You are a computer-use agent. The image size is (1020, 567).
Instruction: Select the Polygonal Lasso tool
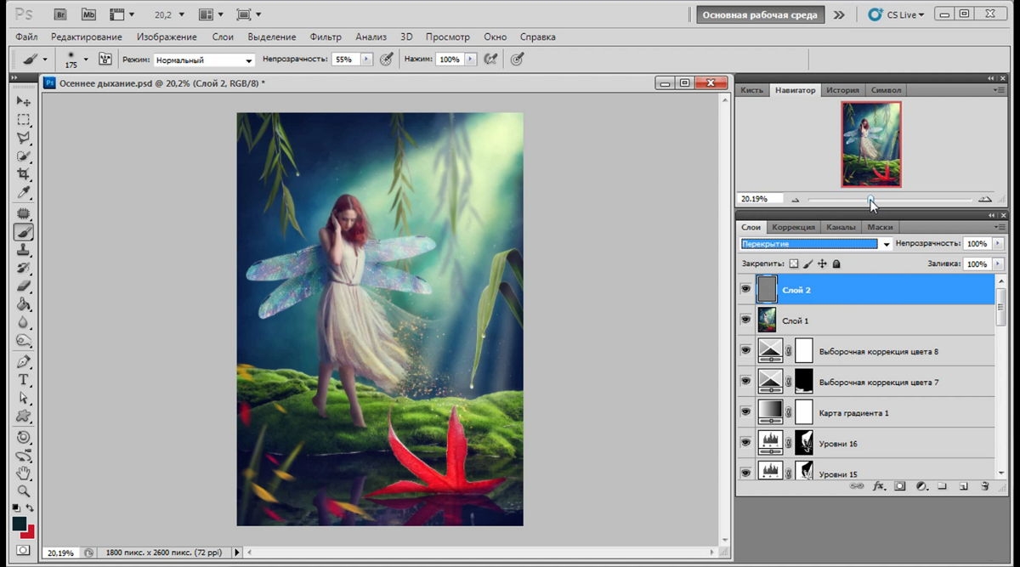[x=24, y=138]
